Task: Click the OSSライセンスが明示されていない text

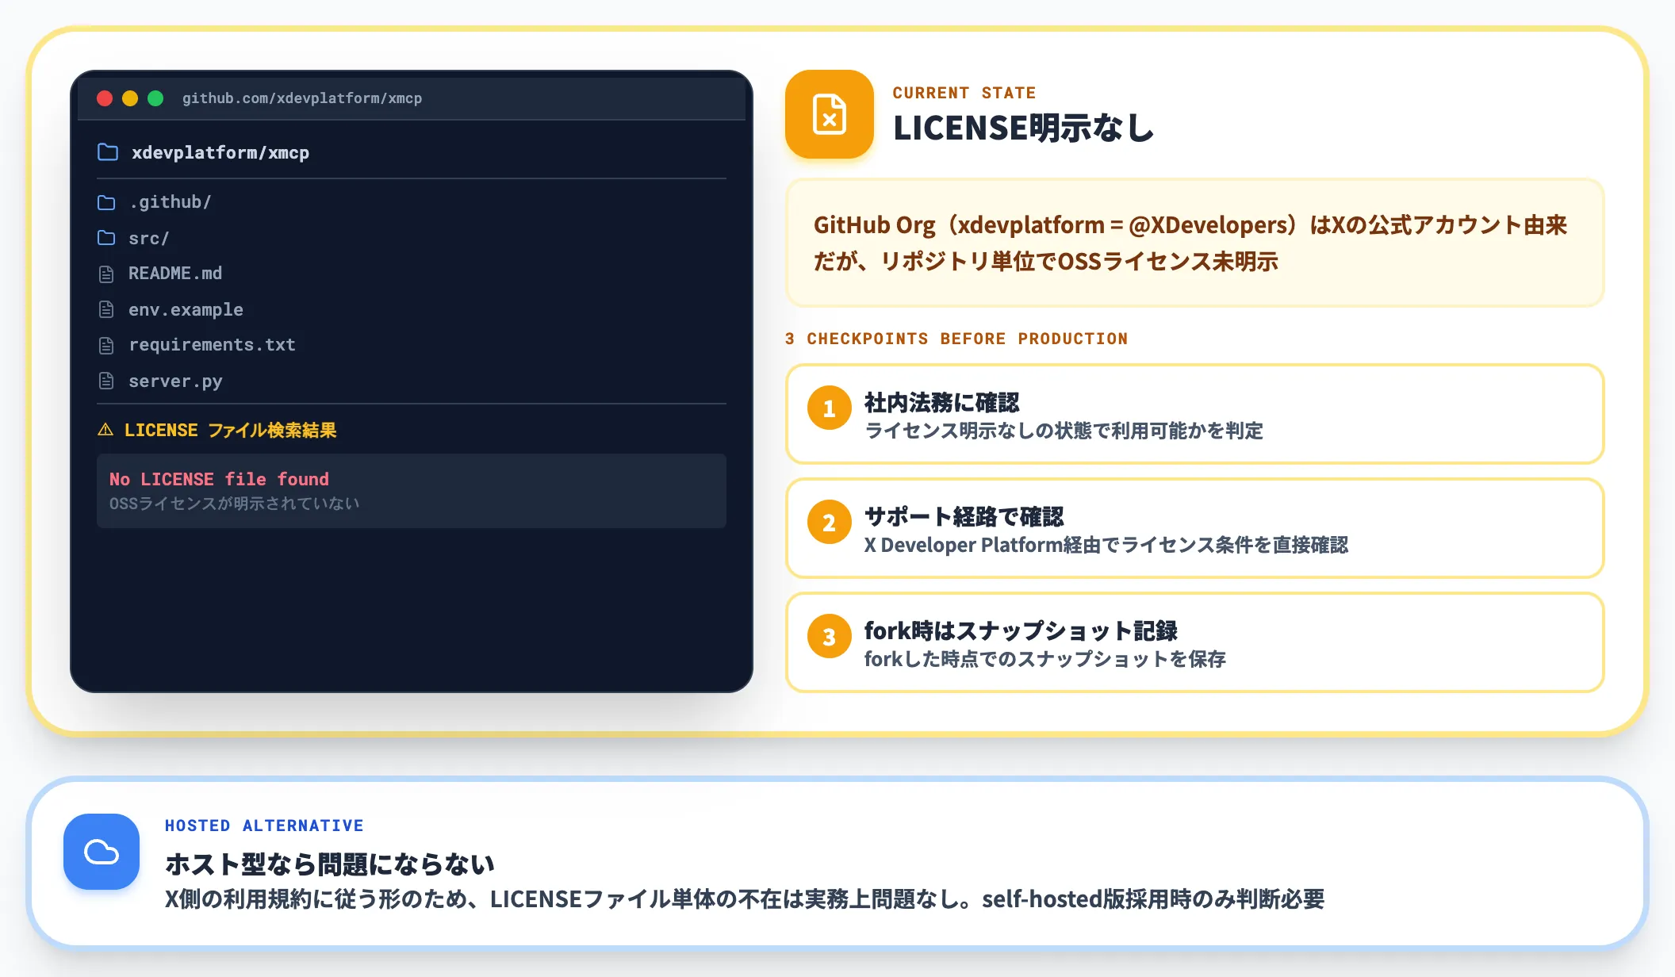Action: (235, 504)
